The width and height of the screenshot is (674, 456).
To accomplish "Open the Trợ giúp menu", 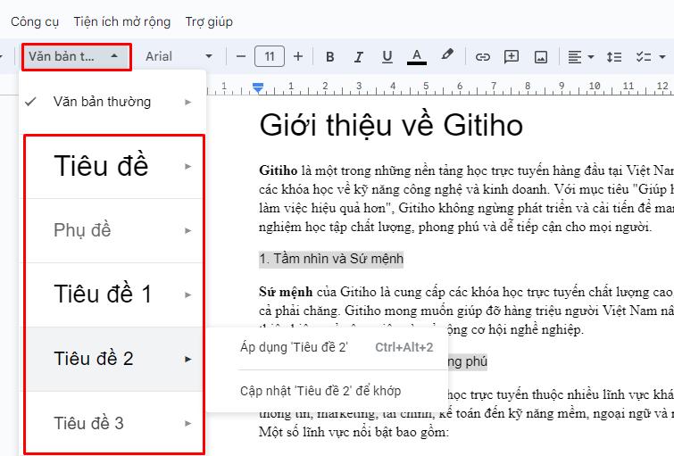I will click(x=209, y=21).
